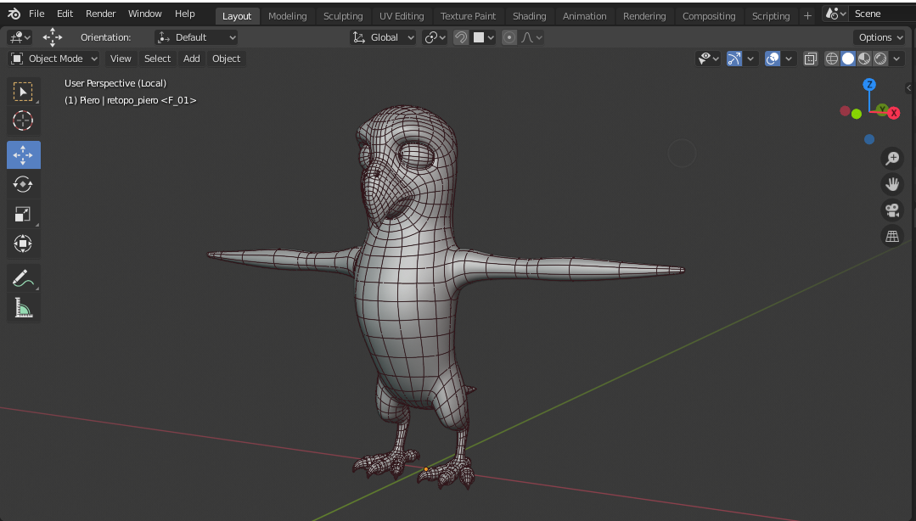The height and width of the screenshot is (521, 916).
Task: Open the Orientation Default dropdown
Action: coord(196,37)
